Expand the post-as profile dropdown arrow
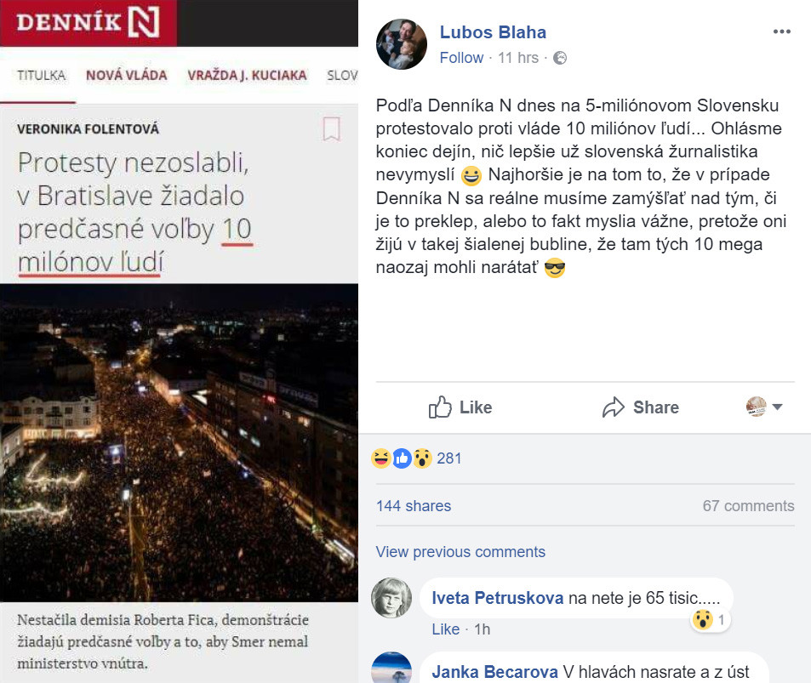Viewport: 811px width, 683px height. [777, 407]
